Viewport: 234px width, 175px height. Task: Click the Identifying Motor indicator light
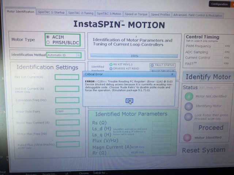(189, 106)
